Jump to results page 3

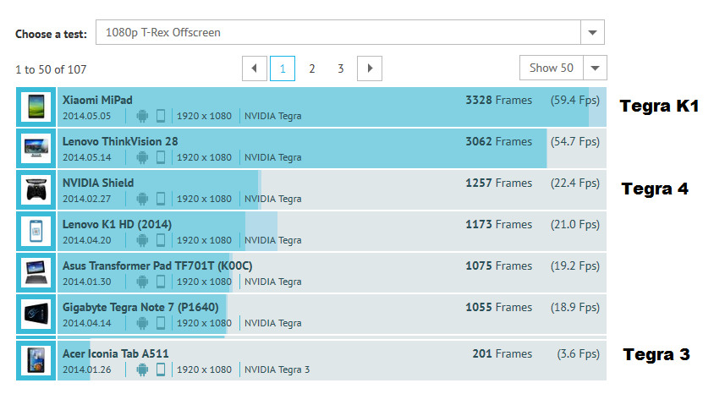340,68
